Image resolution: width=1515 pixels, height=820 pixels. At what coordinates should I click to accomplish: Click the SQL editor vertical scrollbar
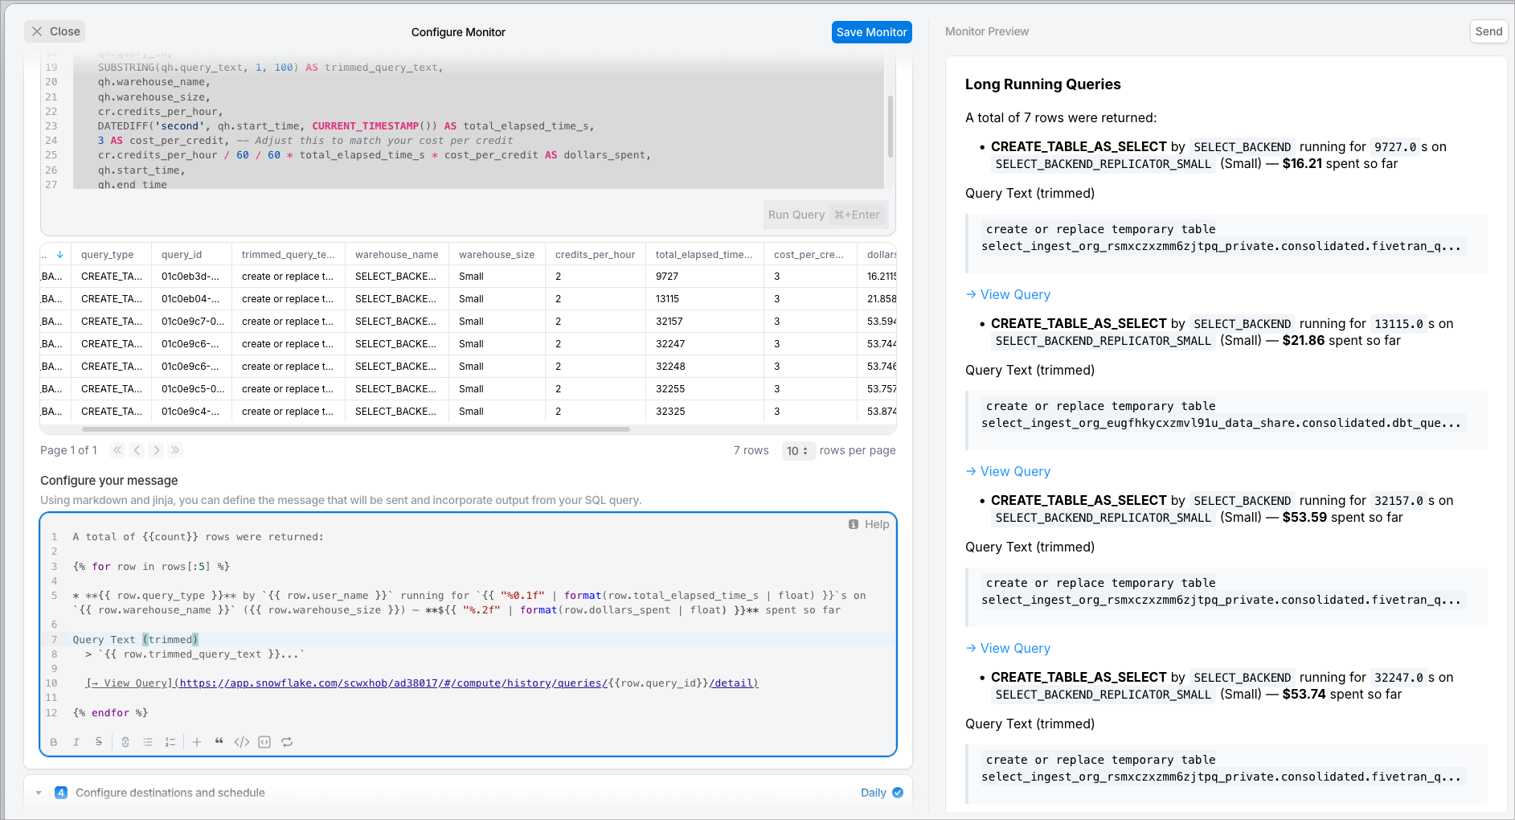[890, 127]
